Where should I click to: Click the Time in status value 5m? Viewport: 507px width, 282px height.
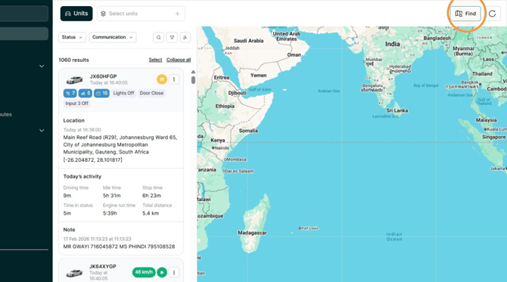[67, 213]
